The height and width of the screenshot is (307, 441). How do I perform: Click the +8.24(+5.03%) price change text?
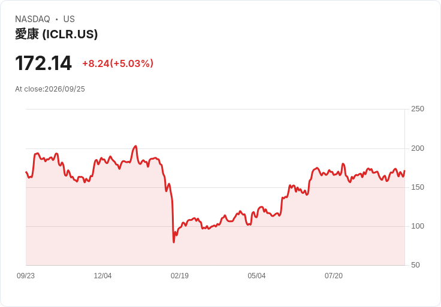click(117, 63)
